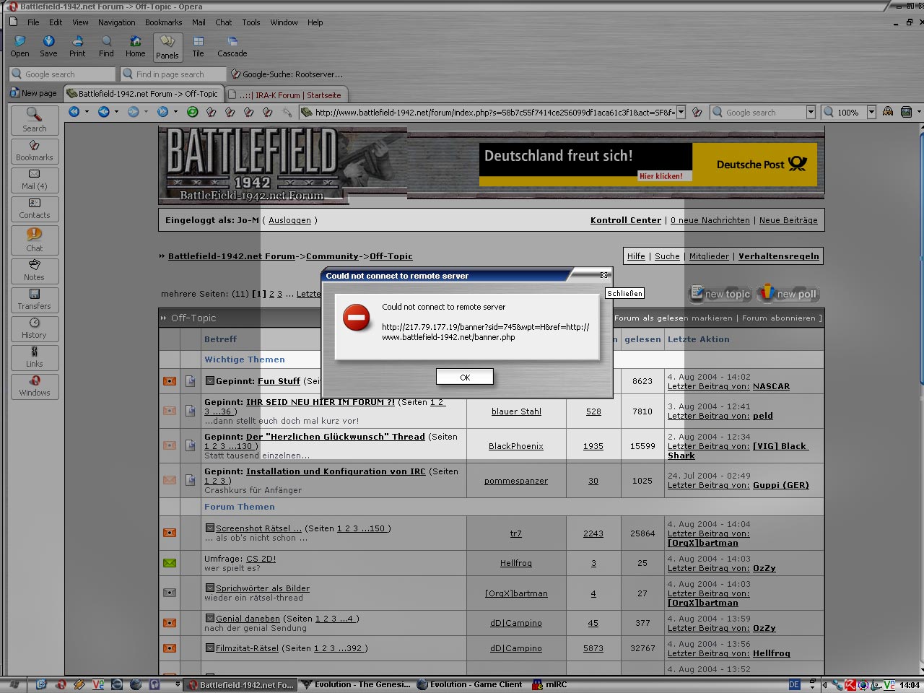Viewport: 924px width, 693px height.
Task: Click the Find toolbar icon
Action: [106, 47]
